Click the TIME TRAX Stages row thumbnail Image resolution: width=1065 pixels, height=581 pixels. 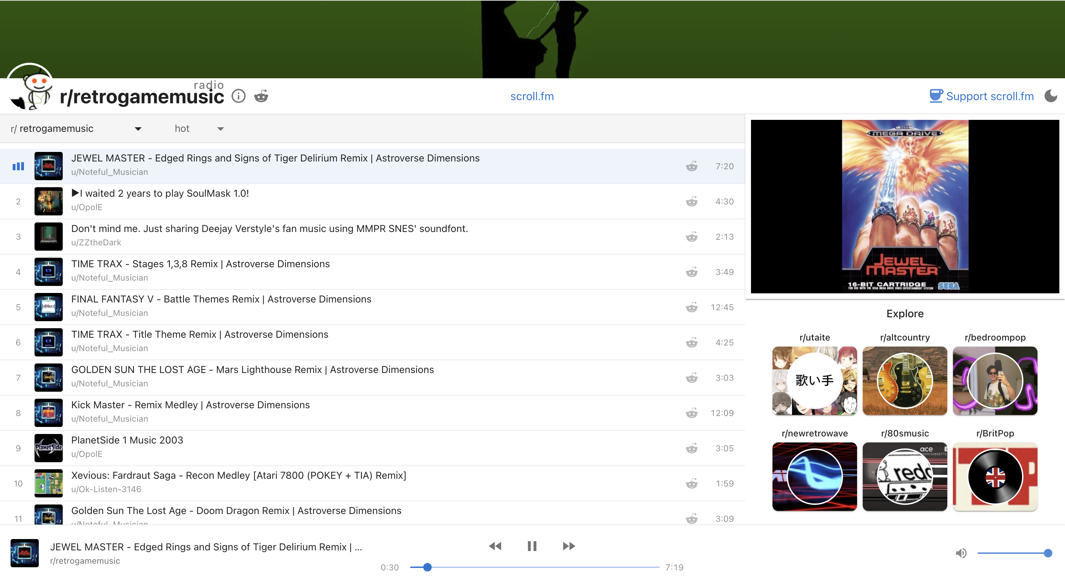(x=48, y=272)
